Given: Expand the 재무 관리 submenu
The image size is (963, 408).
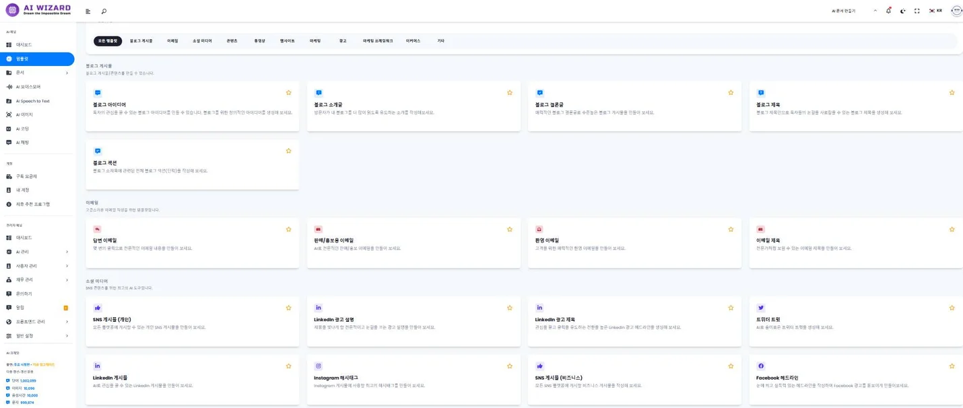Looking at the screenshot, I should [x=37, y=279].
